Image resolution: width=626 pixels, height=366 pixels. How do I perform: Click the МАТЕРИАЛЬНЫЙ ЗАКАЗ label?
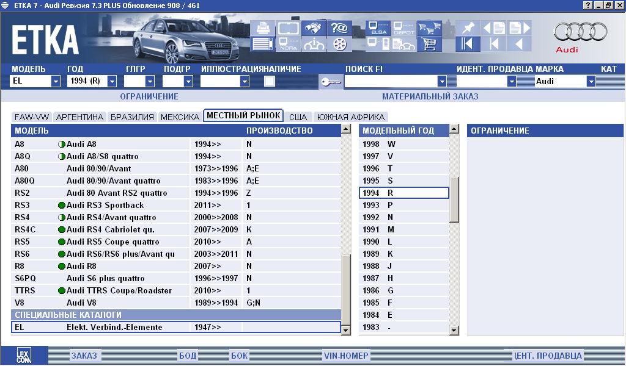click(430, 96)
